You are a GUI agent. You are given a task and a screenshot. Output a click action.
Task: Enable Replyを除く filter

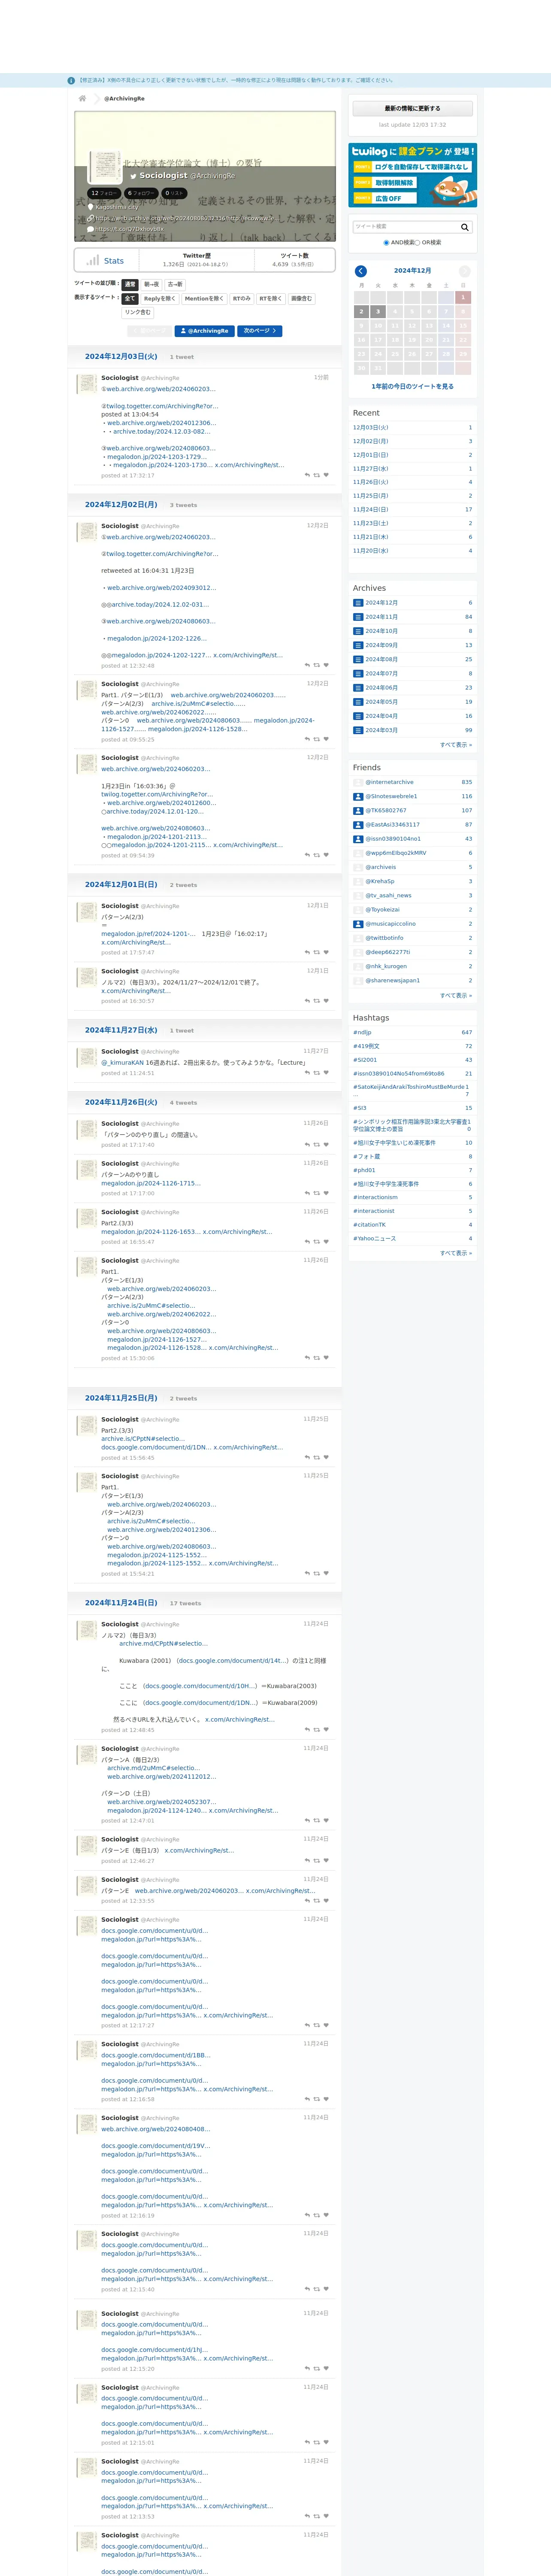[x=159, y=298]
